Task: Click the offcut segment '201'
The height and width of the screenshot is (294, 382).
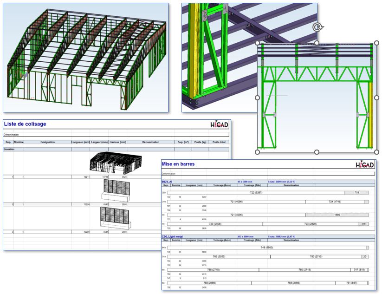Action: [365, 256]
